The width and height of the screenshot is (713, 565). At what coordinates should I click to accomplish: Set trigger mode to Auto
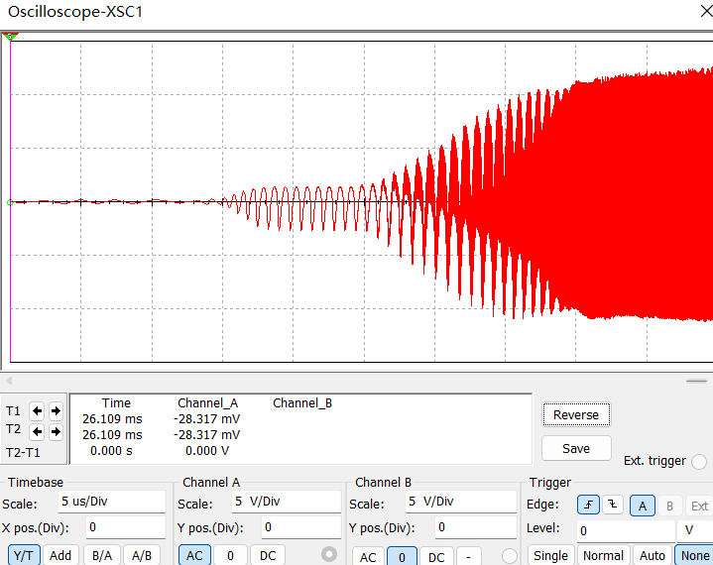[x=653, y=555]
